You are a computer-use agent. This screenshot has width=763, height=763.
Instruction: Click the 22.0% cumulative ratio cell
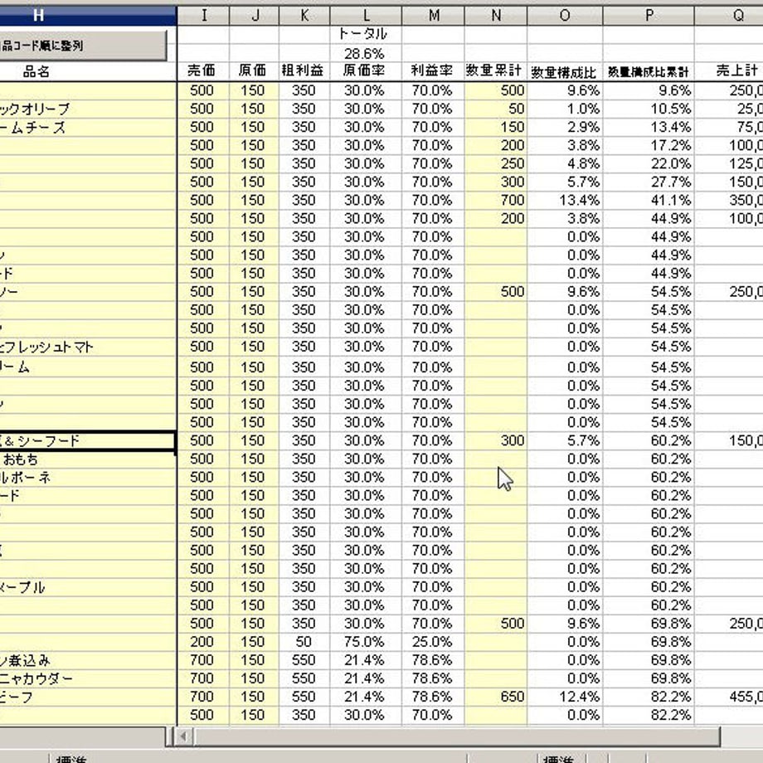pyautogui.click(x=649, y=164)
